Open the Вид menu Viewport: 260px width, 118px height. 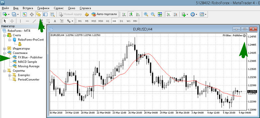[16, 8]
